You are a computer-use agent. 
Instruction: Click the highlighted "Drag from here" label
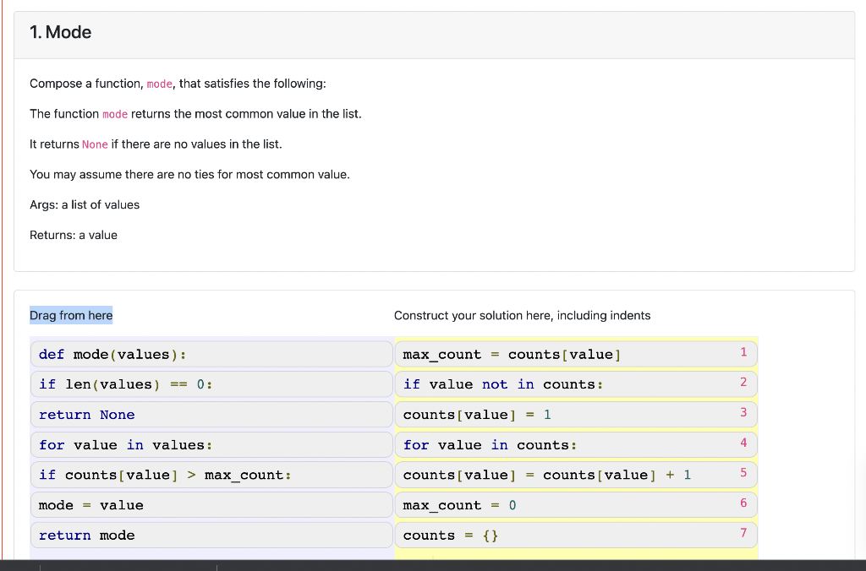[71, 315]
